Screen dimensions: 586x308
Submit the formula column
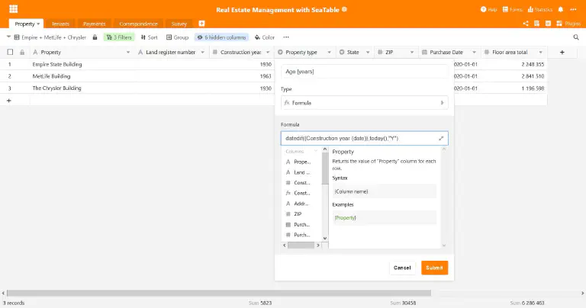(434, 268)
